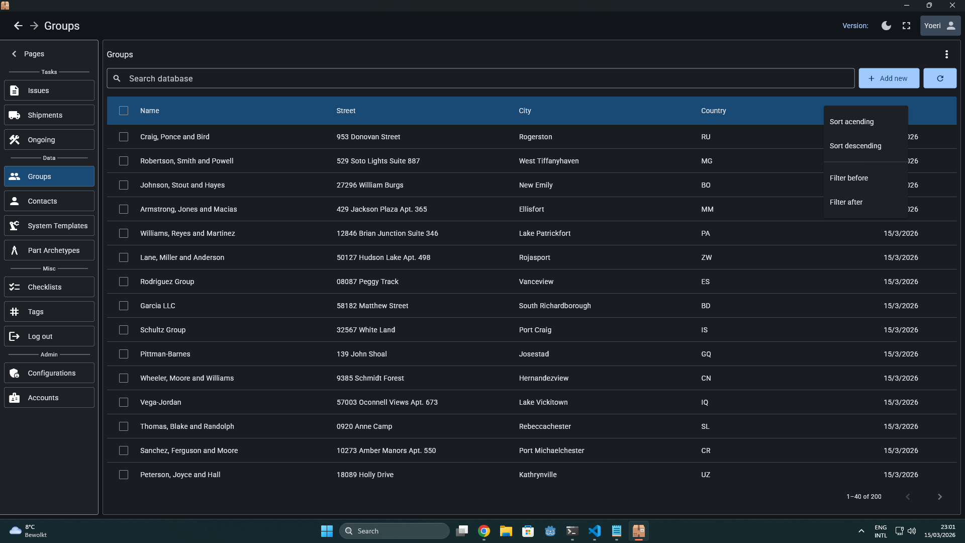Click the Add new button

(889, 78)
